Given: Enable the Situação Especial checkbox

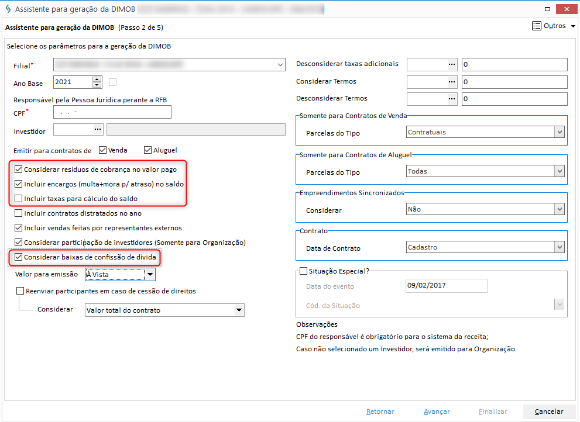Looking at the screenshot, I should (x=303, y=271).
